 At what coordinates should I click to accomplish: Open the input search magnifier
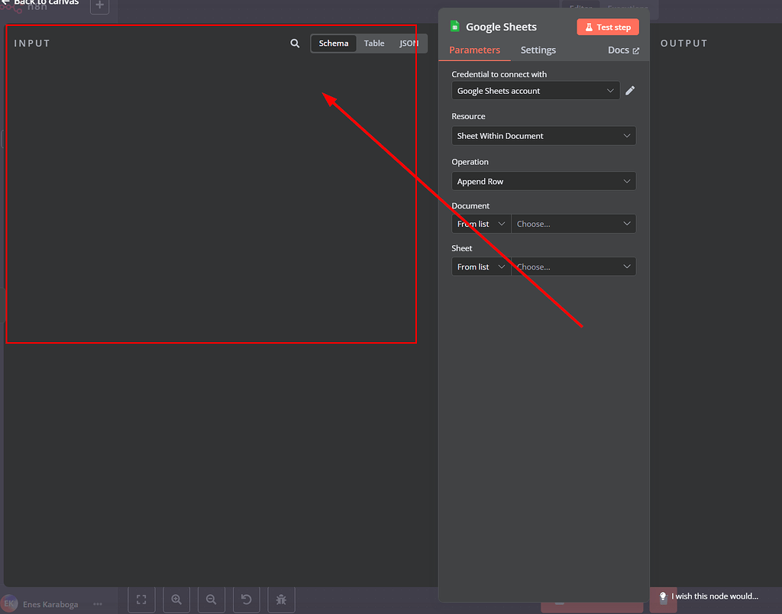point(295,43)
